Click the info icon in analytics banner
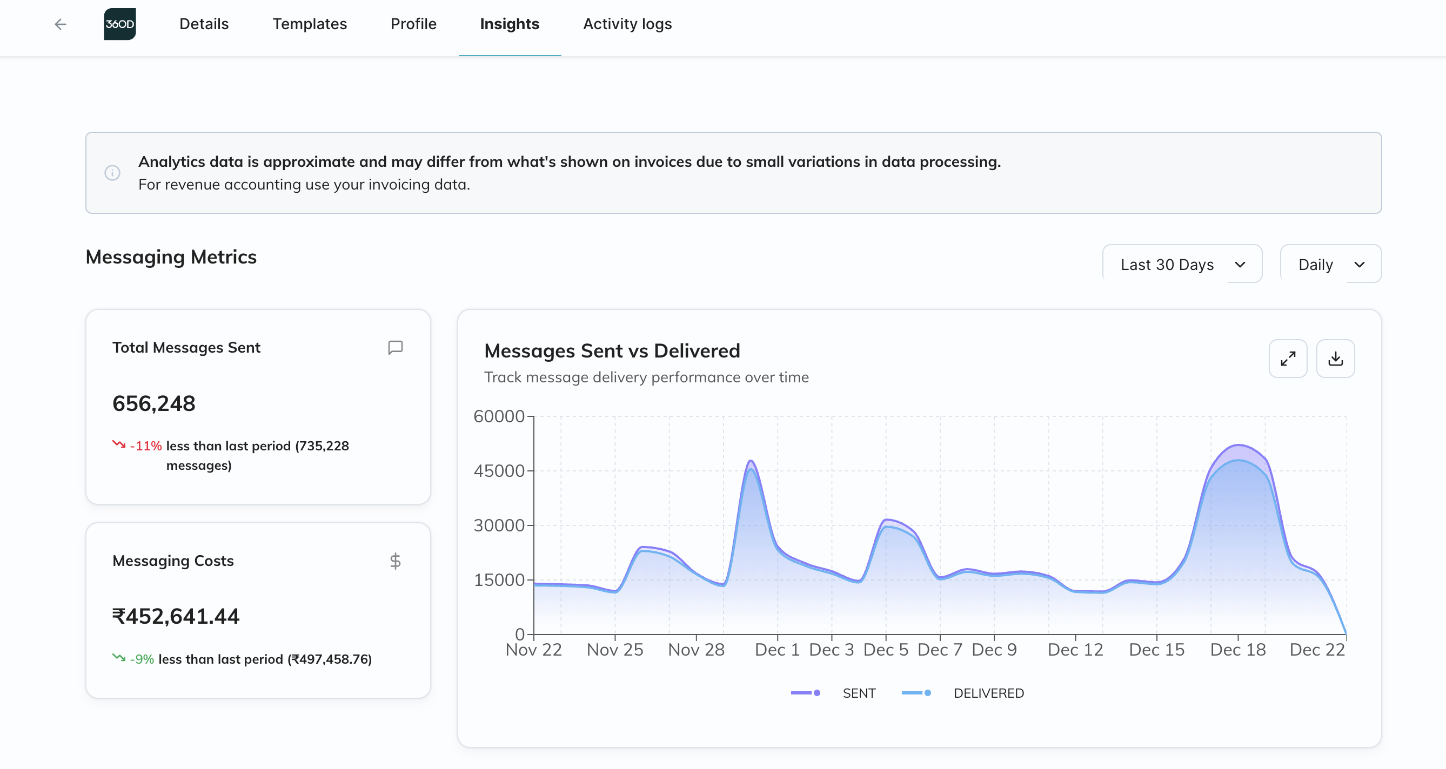This screenshot has height=769, width=1446. (x=112, y=173)
